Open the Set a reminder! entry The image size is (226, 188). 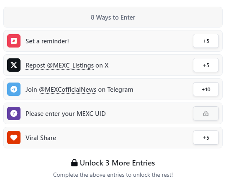[113, 41]
